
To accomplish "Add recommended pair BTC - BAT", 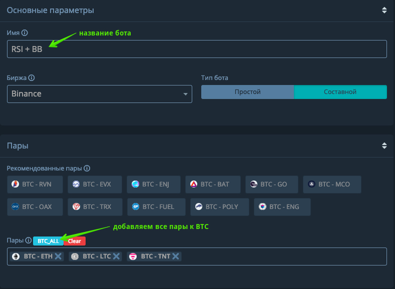I will click(x=213, y=184).
